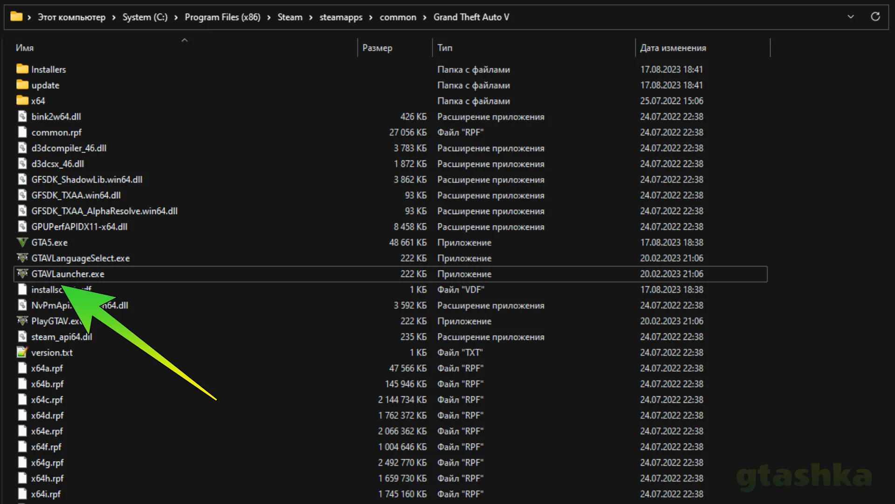Go to System (C:) in breadcrumb

click(x=145, y=17)
